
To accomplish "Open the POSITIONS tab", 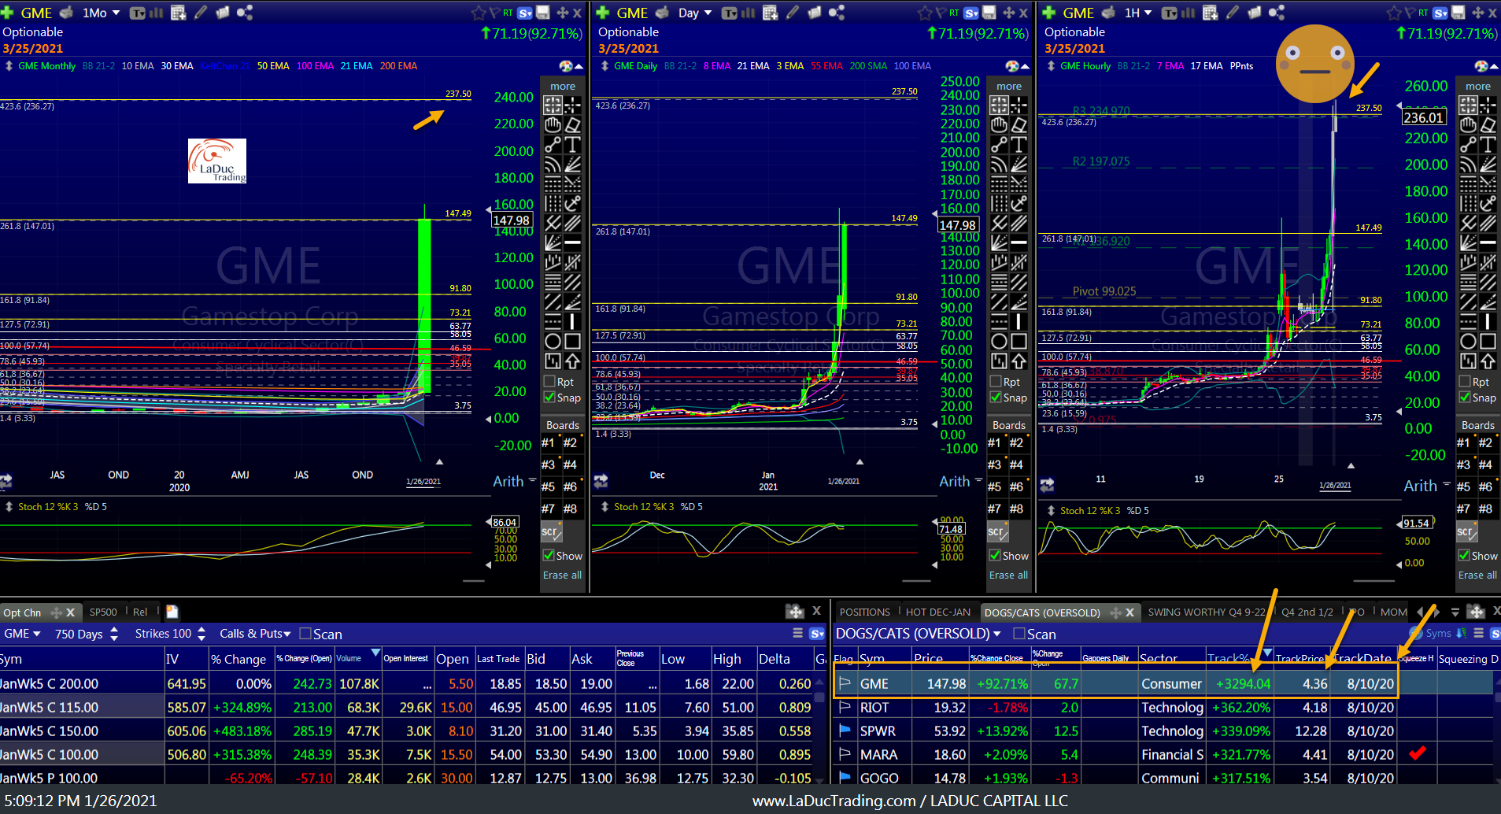I will (865, 612).
